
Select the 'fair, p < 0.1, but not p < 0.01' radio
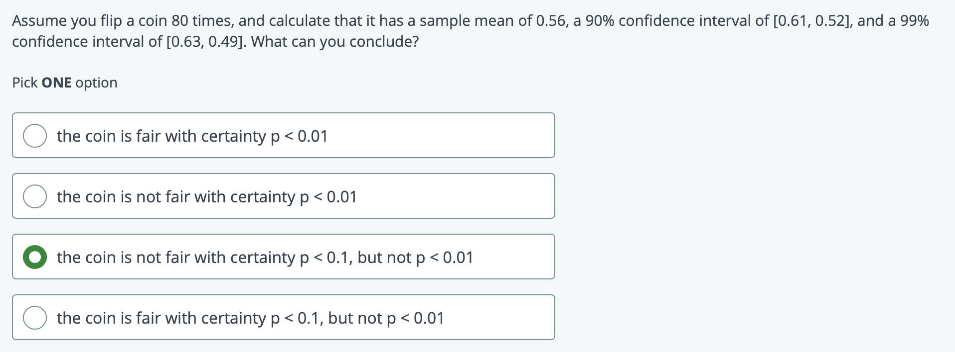pos(35,318)
